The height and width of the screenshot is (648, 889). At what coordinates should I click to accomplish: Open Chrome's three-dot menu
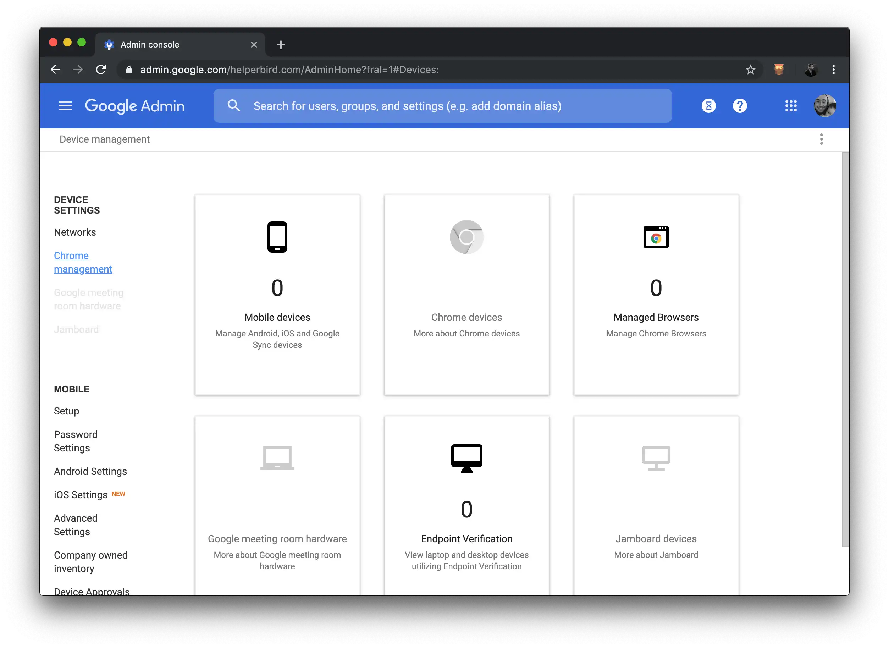pyautogui.click(x=833, y=70)
